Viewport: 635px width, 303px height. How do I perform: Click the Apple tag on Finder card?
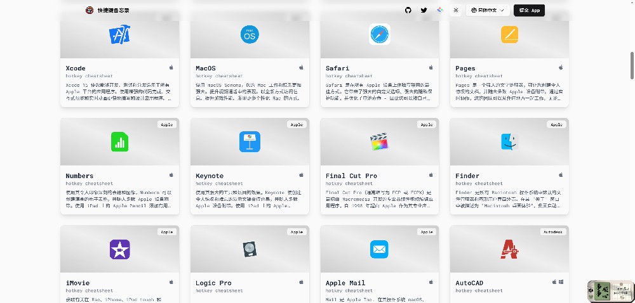(556, 124)
